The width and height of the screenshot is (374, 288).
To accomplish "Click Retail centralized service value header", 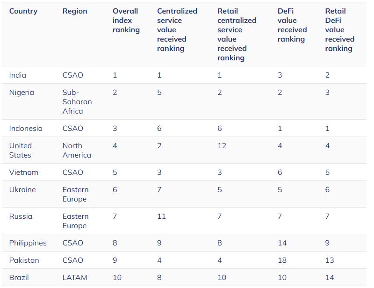I will (x=237, y=34).
